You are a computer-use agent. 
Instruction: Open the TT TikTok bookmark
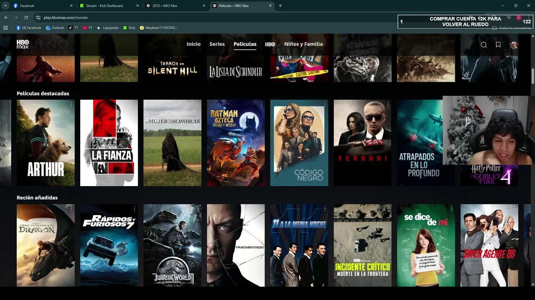coord(73,28)
